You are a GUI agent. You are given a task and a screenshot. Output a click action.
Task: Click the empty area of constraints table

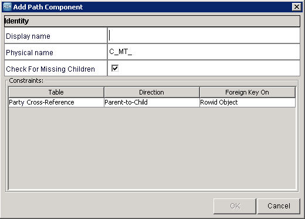(x=152, y=148)
